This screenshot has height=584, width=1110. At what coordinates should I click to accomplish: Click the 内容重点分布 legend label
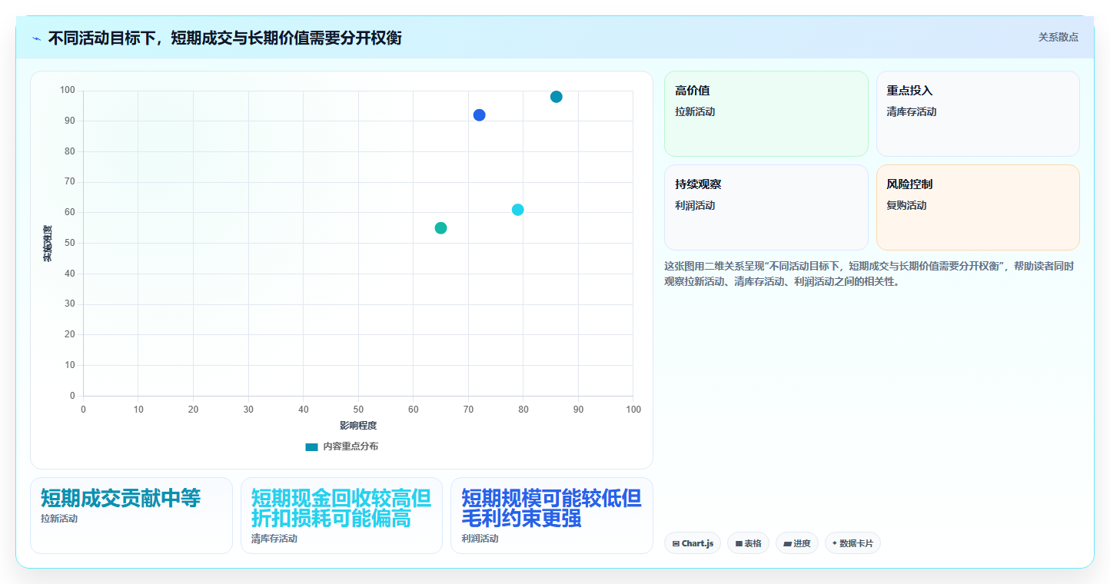(351, 446)
